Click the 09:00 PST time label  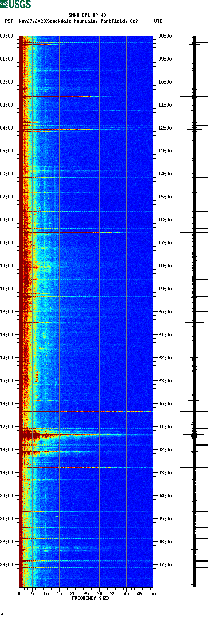[x=7, y=243]
